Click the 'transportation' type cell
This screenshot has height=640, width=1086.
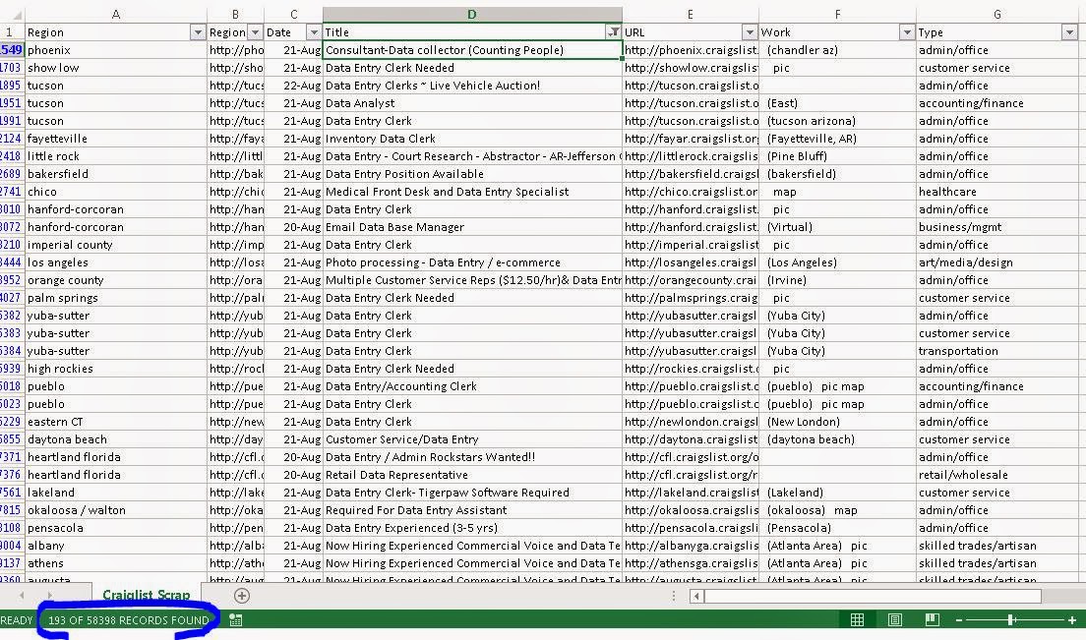click(x=997, y=352)
